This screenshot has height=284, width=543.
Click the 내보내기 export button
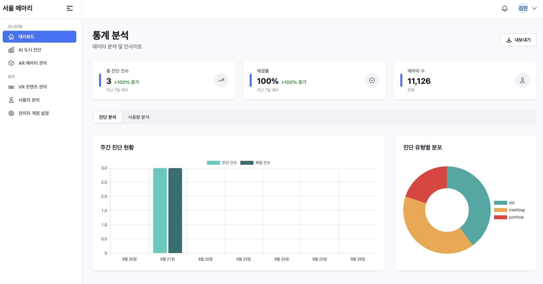point(518,40)
